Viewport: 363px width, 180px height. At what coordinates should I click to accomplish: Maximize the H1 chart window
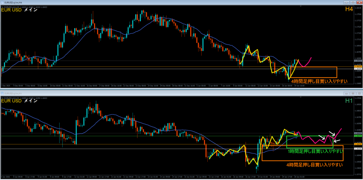[x=353, y=93]
